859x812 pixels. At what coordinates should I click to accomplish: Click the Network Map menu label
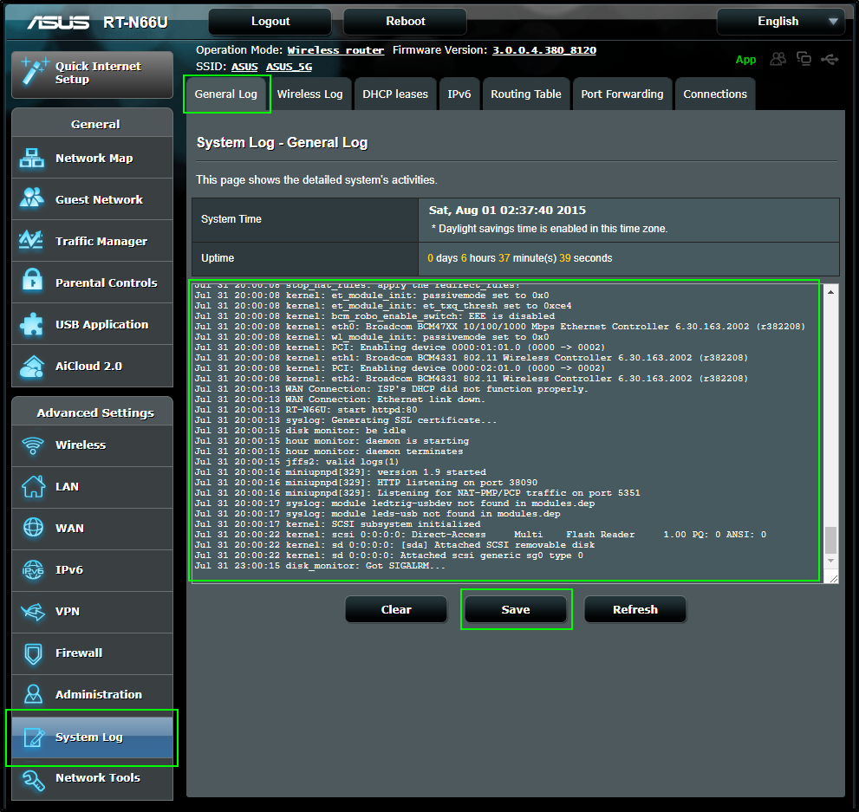[x=94, y=159]
